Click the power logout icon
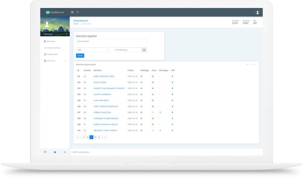 65,152
